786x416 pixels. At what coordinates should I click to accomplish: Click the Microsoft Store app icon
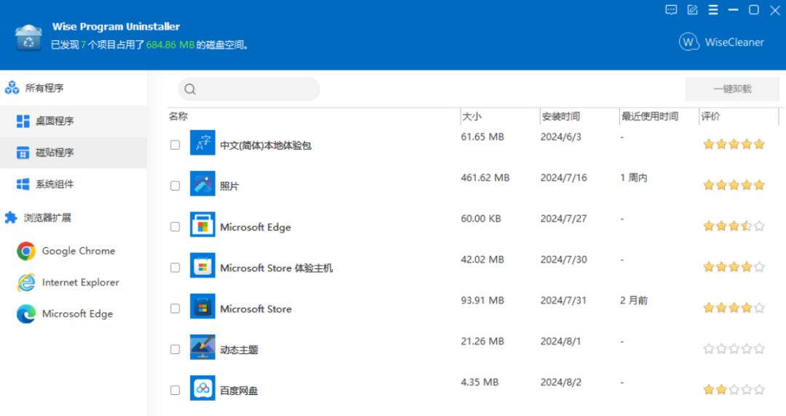(202, 306)
